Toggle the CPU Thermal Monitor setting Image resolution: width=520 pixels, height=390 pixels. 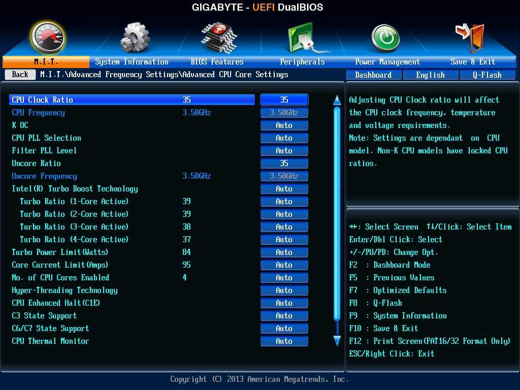tap(284, 341)
